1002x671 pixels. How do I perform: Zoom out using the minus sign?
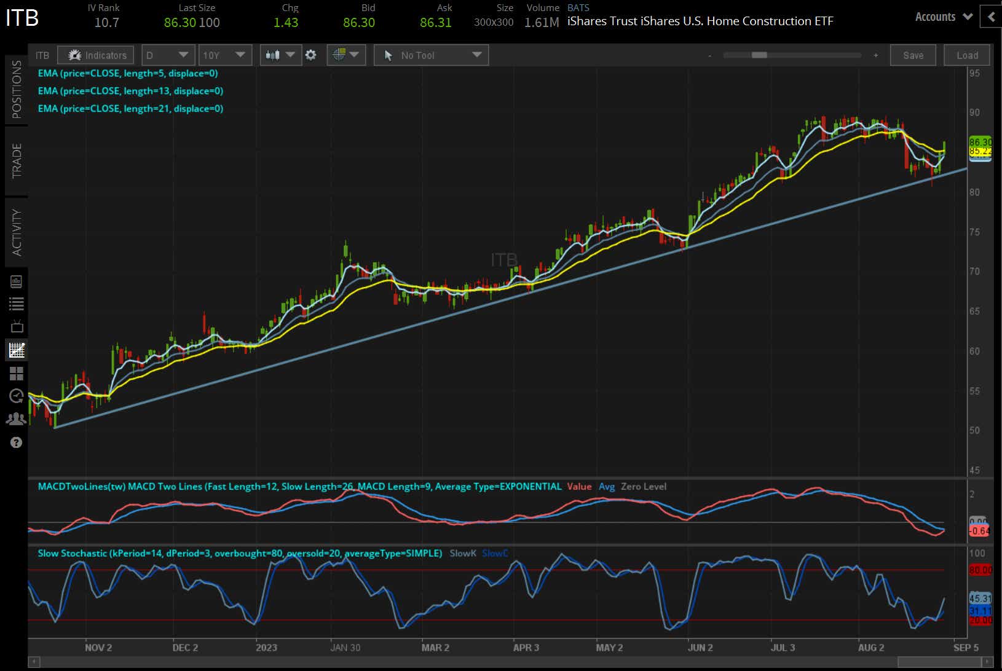click(710, 55)
